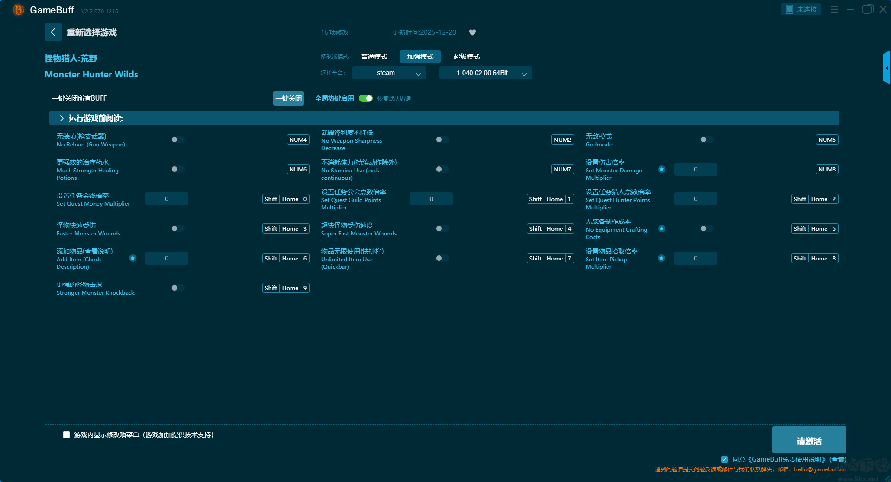Click star icon beside No Equipment Crafting Costs
This screenshot has height=482, width=891.
[x=662, y=228]
